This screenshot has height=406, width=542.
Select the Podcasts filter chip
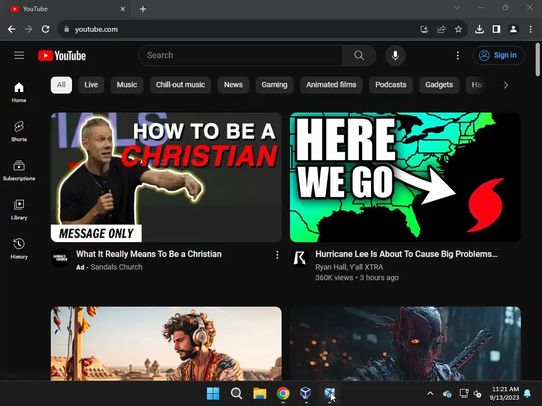(x=391, y=85)
